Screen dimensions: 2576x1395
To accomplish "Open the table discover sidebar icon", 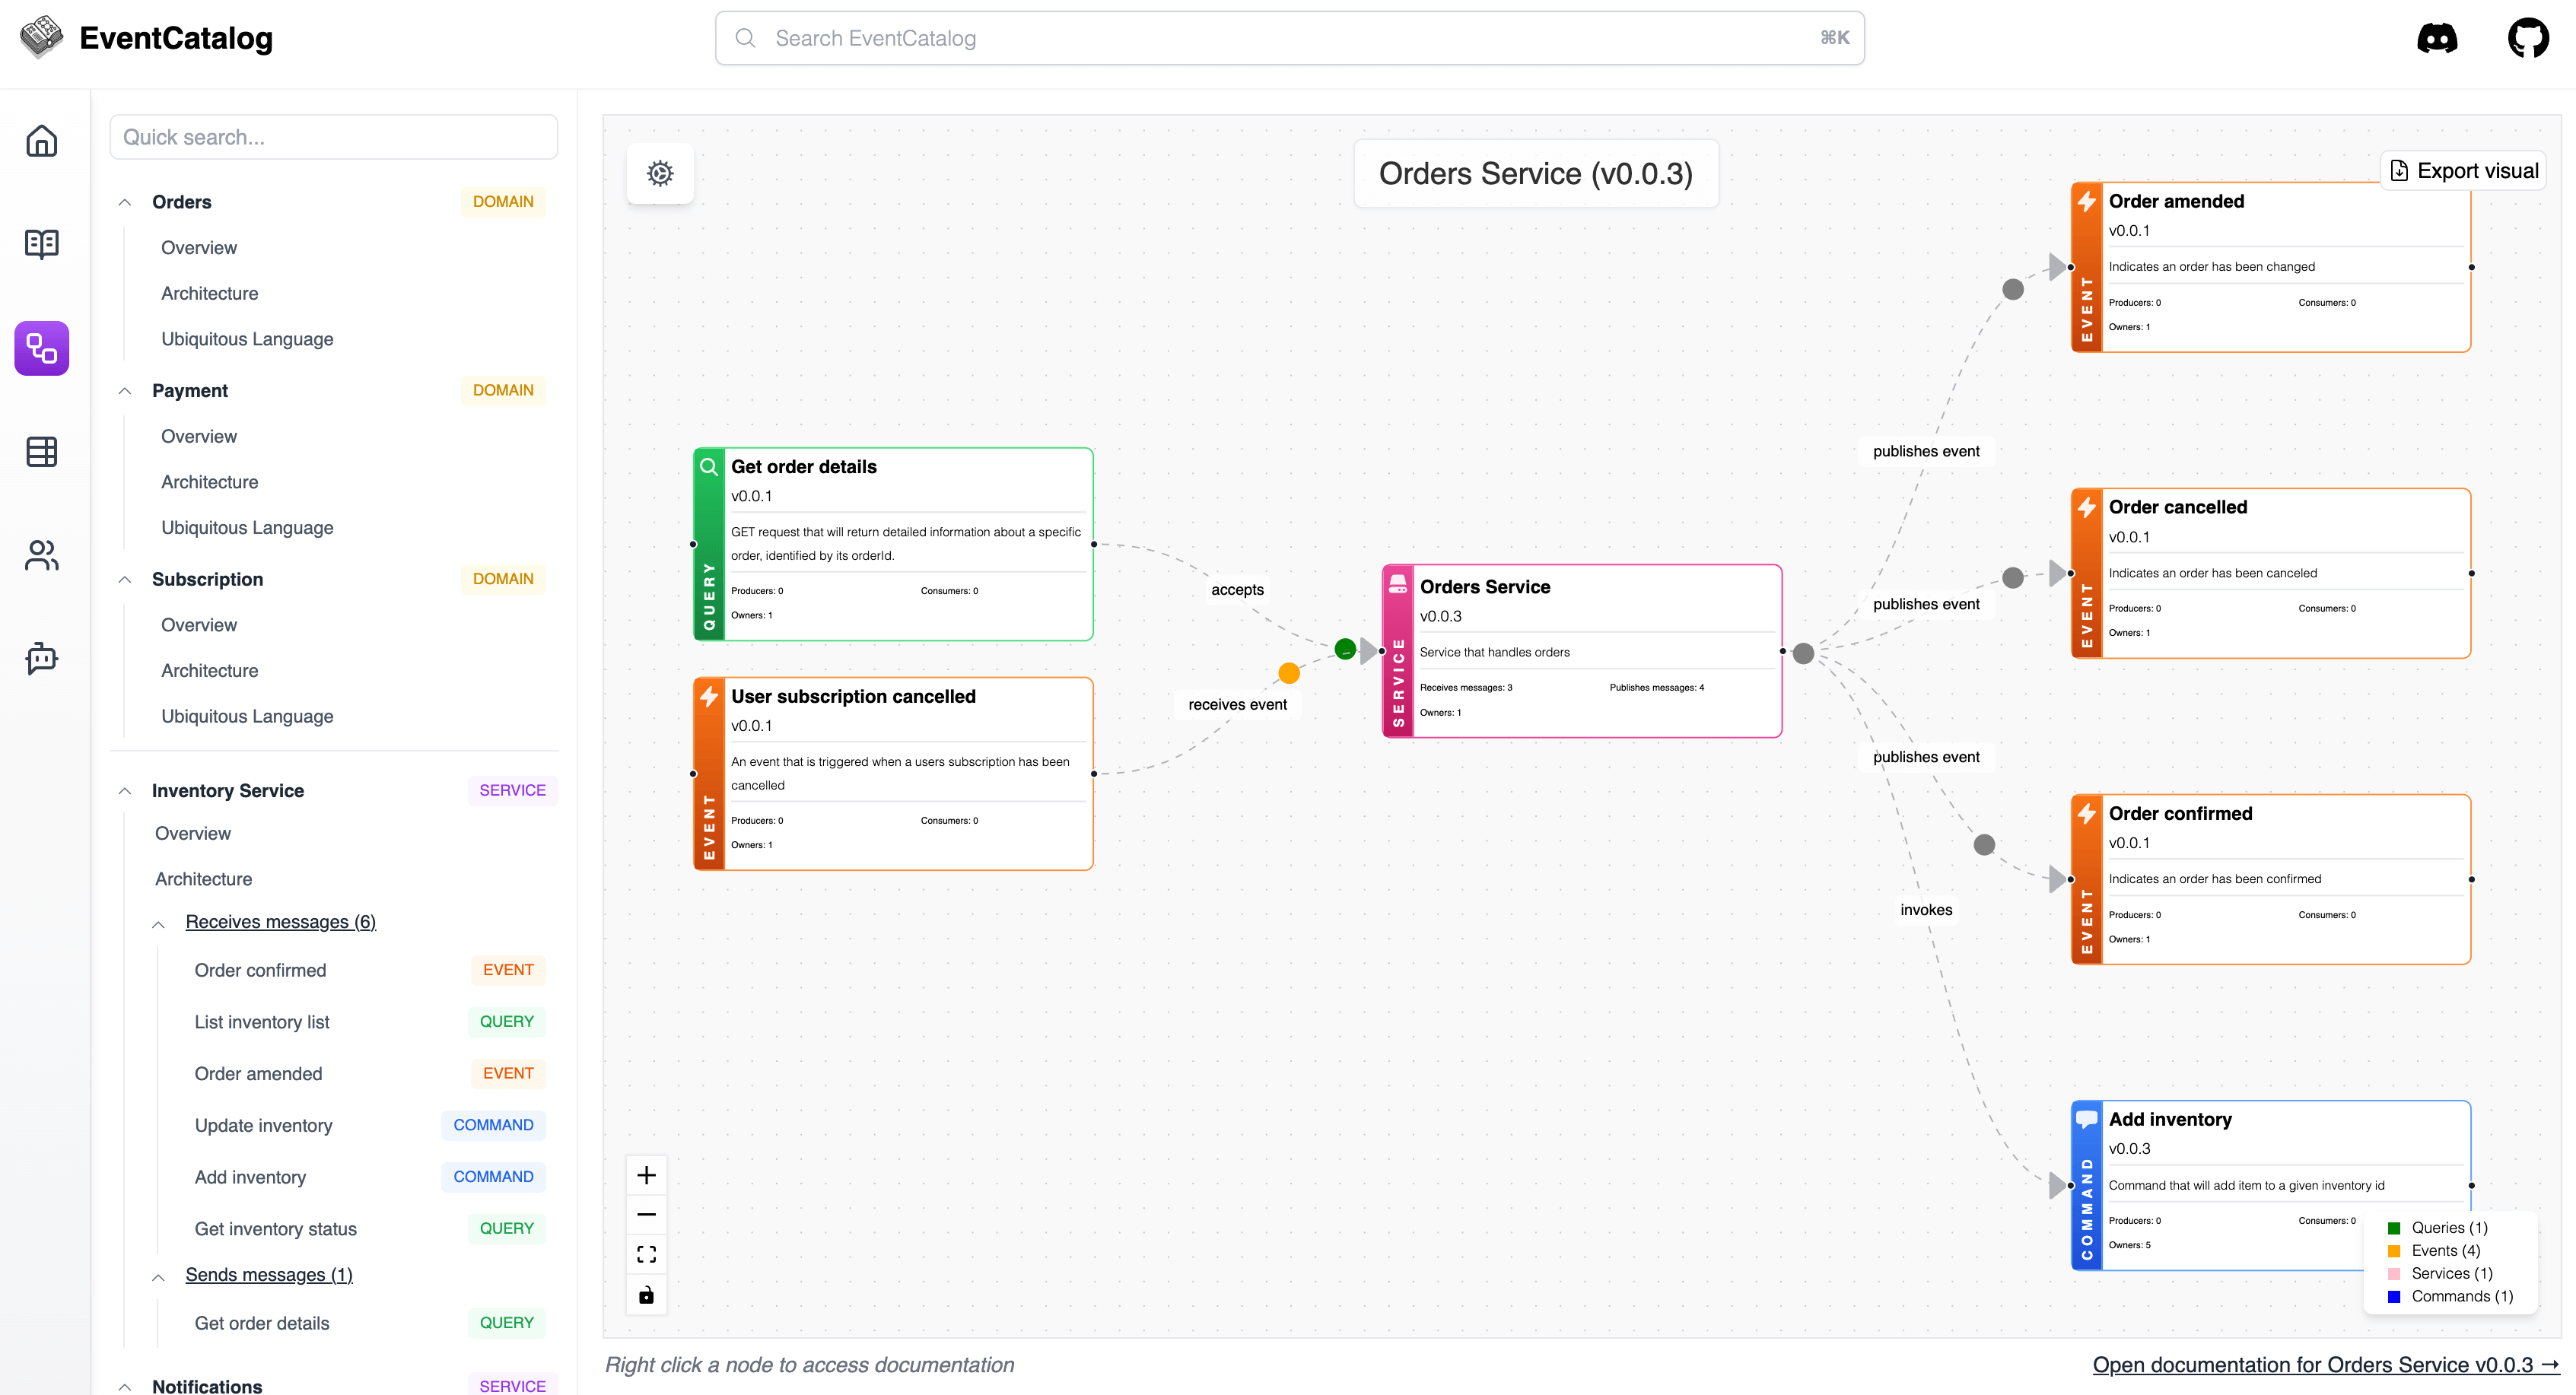I will pyautogui.click(x=41, y=452).
